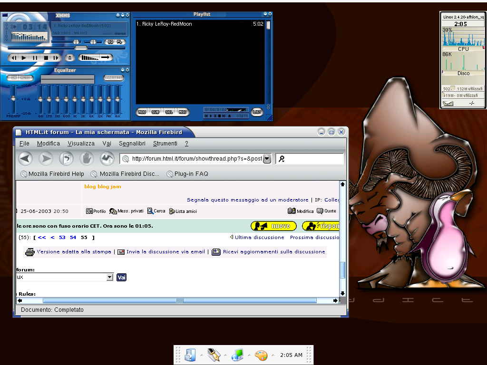Click the Profilo icon in forum post

(x=96, y=211)
